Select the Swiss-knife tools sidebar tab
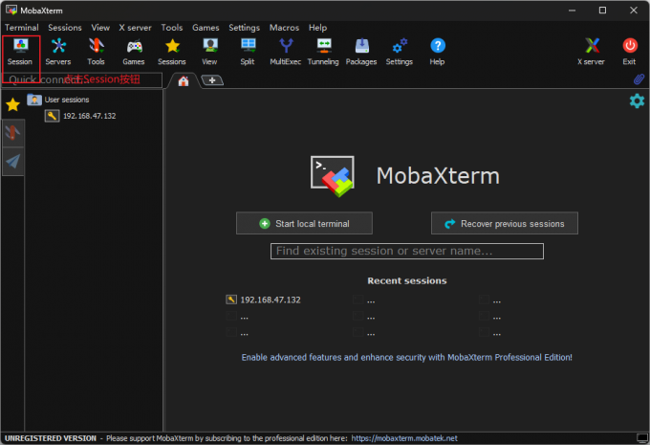650x445 pixels. pyautogui.click(x=12, y=133)
